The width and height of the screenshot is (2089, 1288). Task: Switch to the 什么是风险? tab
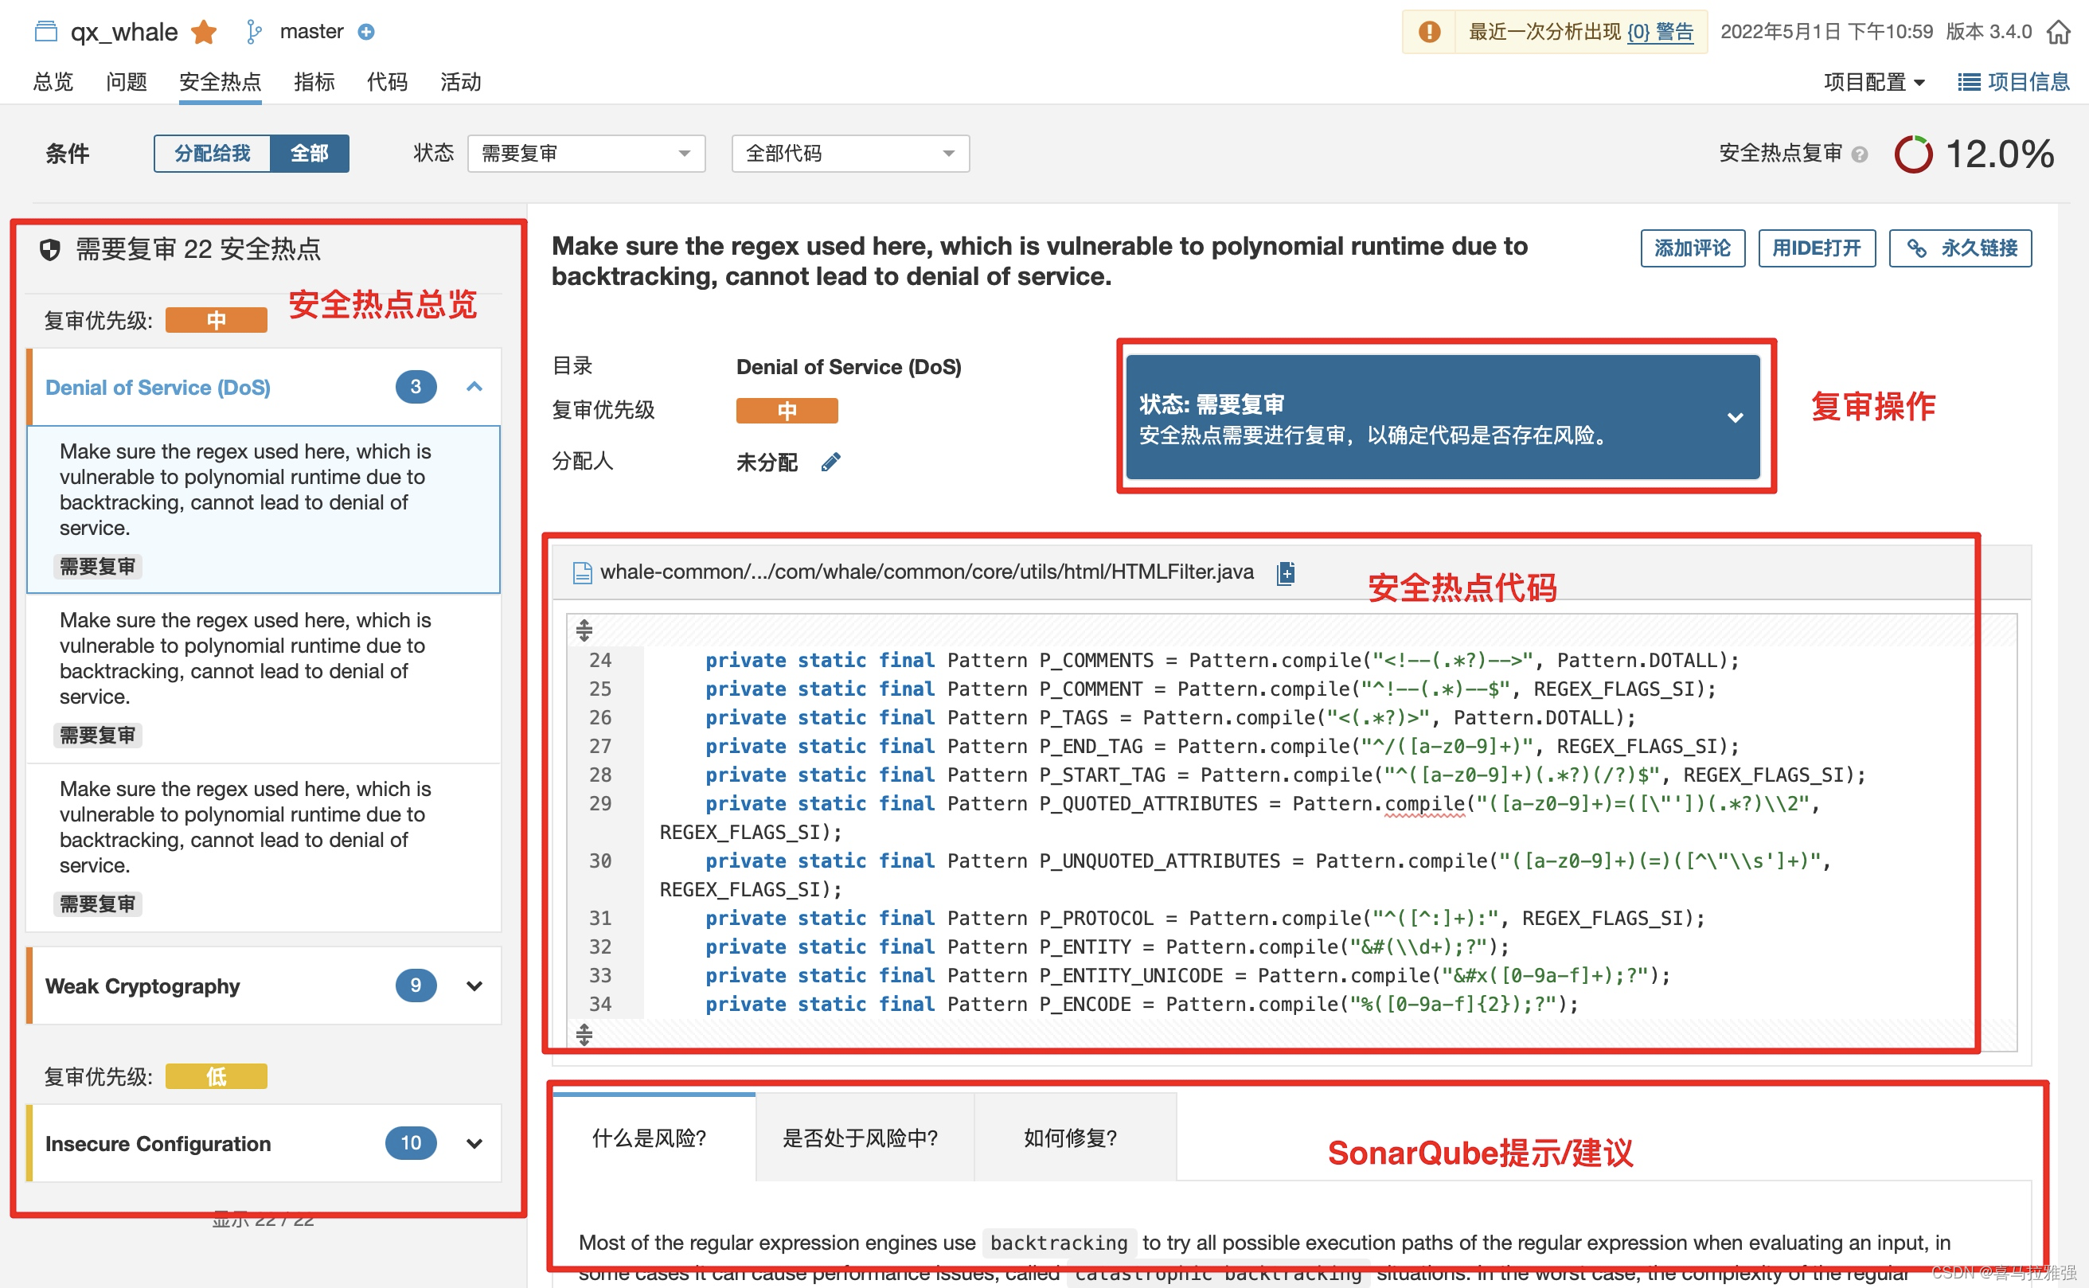(654, 1138)
